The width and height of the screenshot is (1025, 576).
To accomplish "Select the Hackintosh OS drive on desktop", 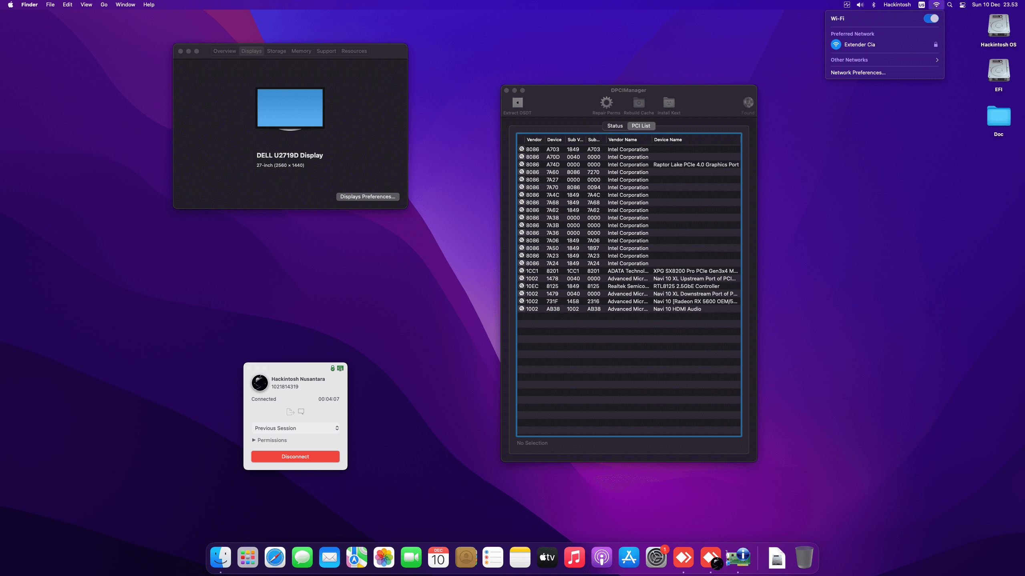I will tap(999, 31).
